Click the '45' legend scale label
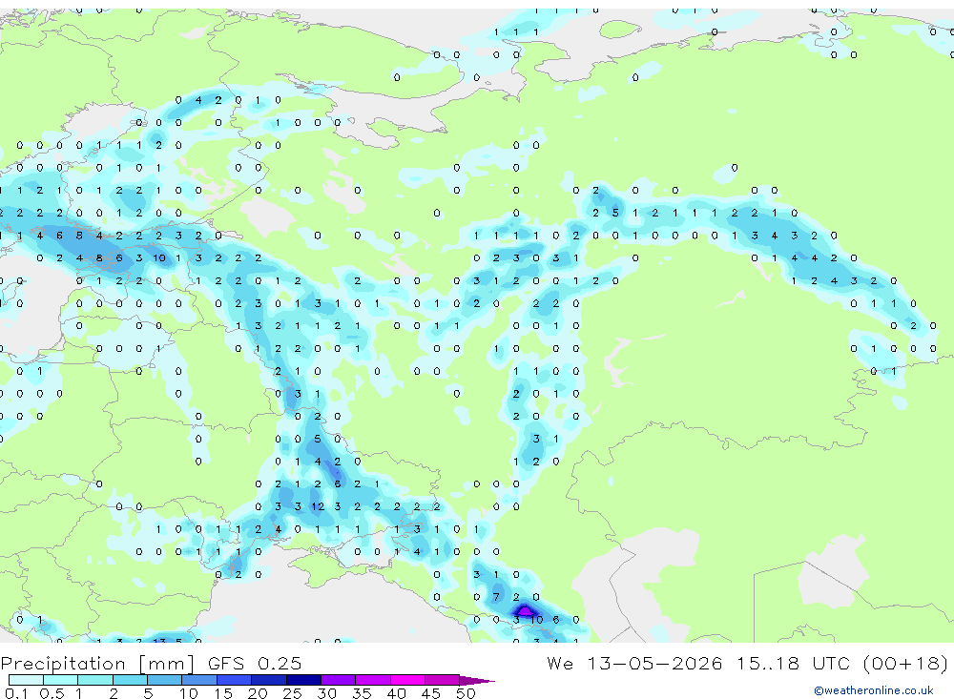 [431, 693]
